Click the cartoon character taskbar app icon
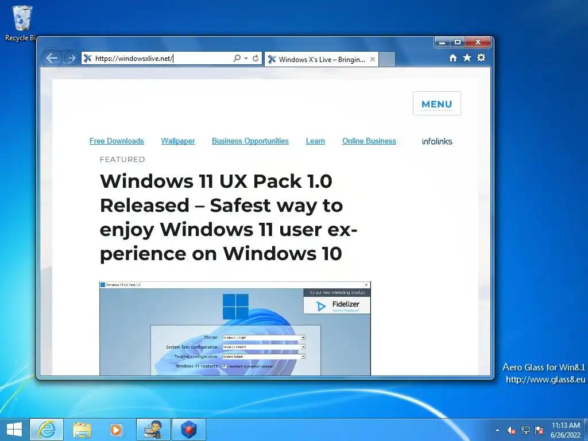This screenshot has height=441, width=588. [x=153, y=430]
